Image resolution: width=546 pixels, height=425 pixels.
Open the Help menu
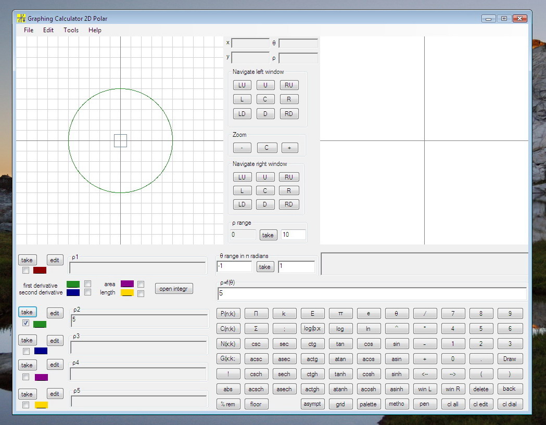[x=95, y=30]
